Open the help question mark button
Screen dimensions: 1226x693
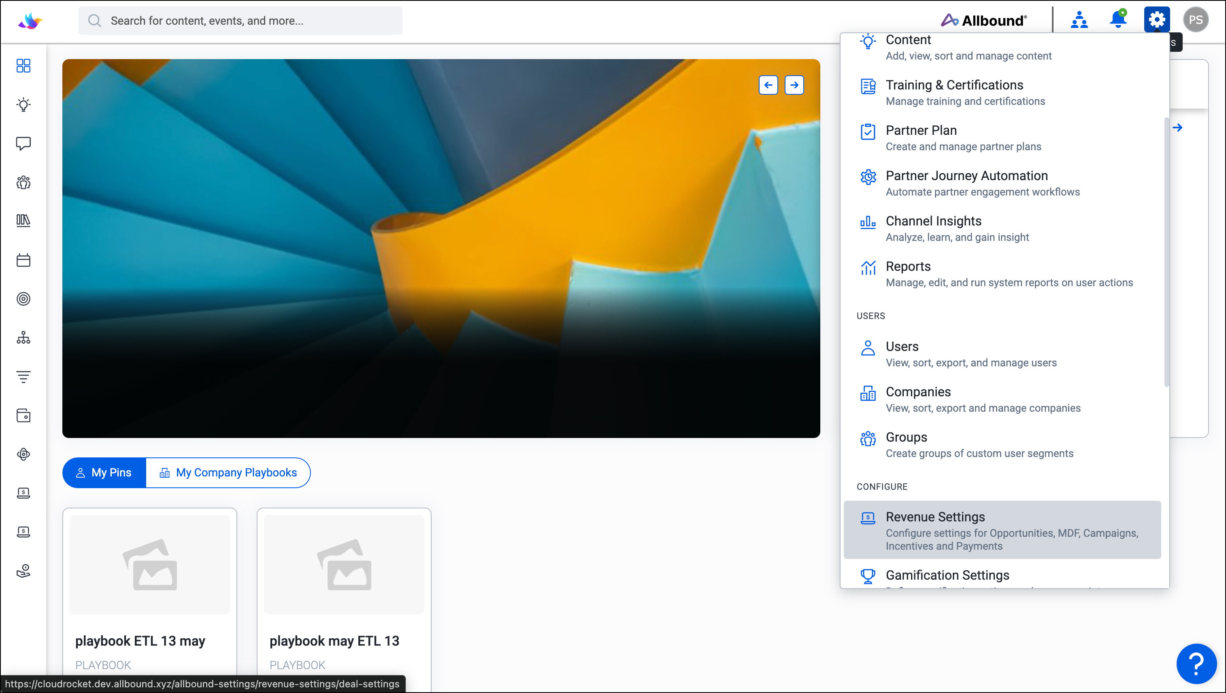pyautogui.click(x=1196, y=663)
